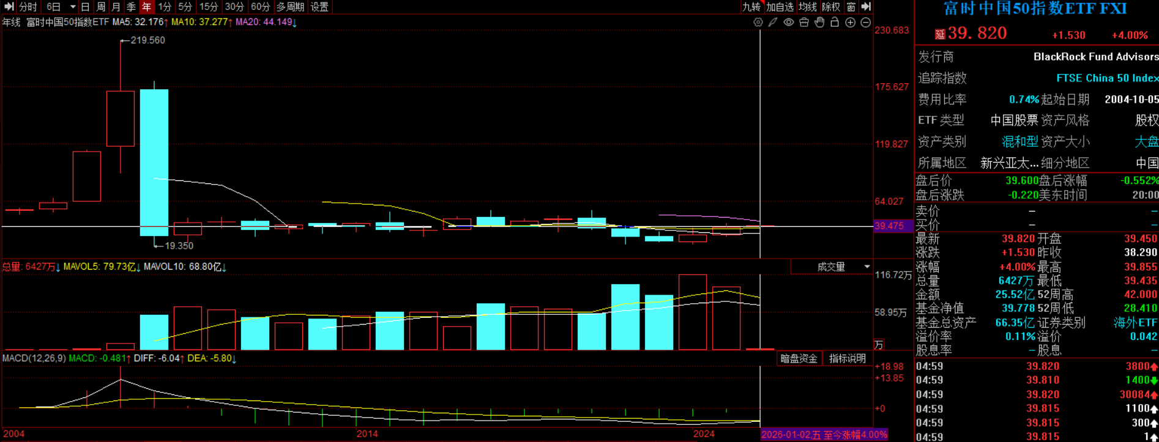
Task: Click the 暗盘资金 button
Action: point(799,358)
